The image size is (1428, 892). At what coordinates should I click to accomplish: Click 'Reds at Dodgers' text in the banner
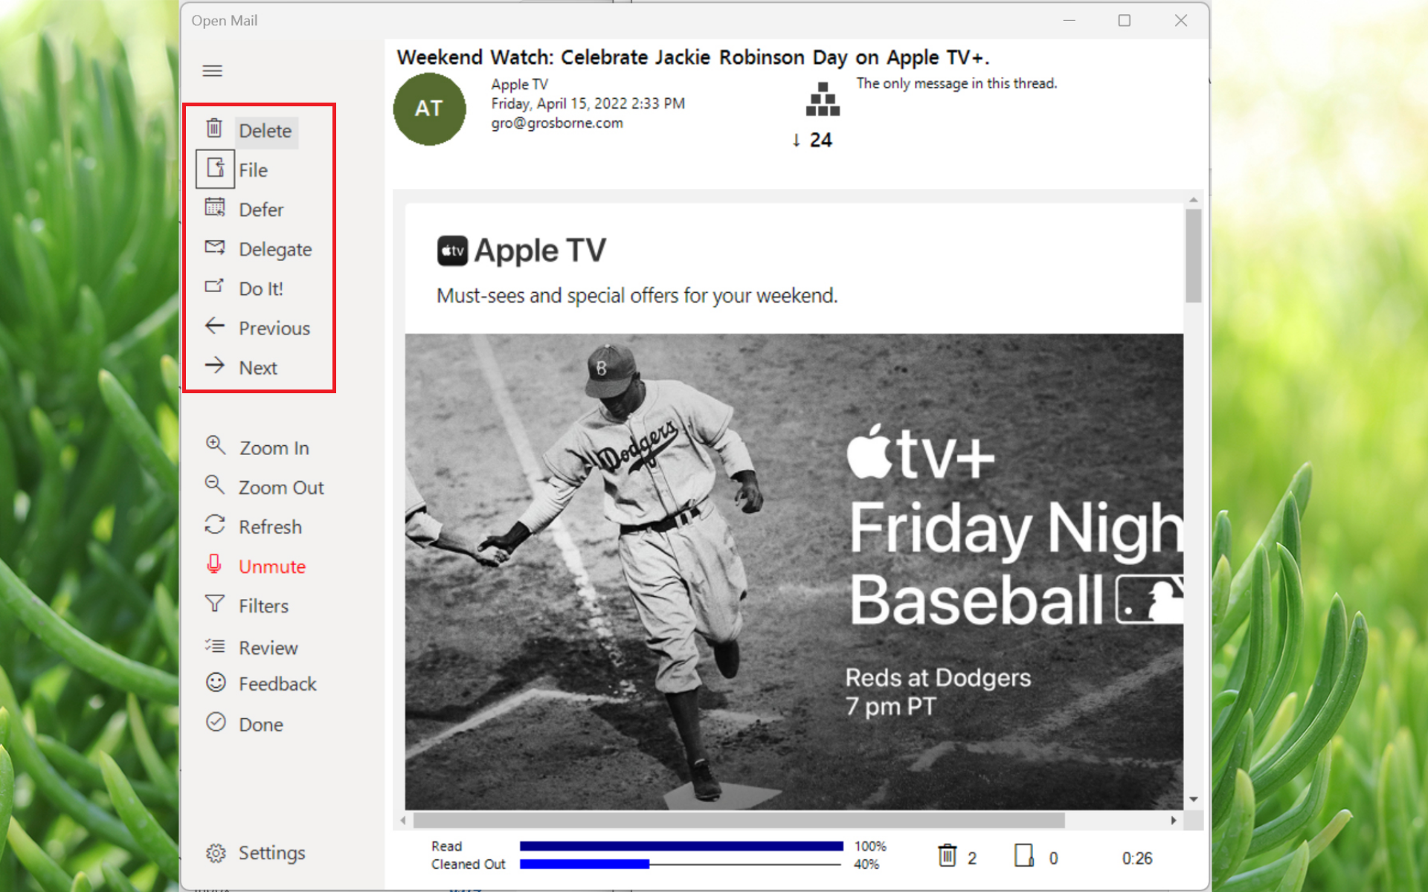pos(938,677)
